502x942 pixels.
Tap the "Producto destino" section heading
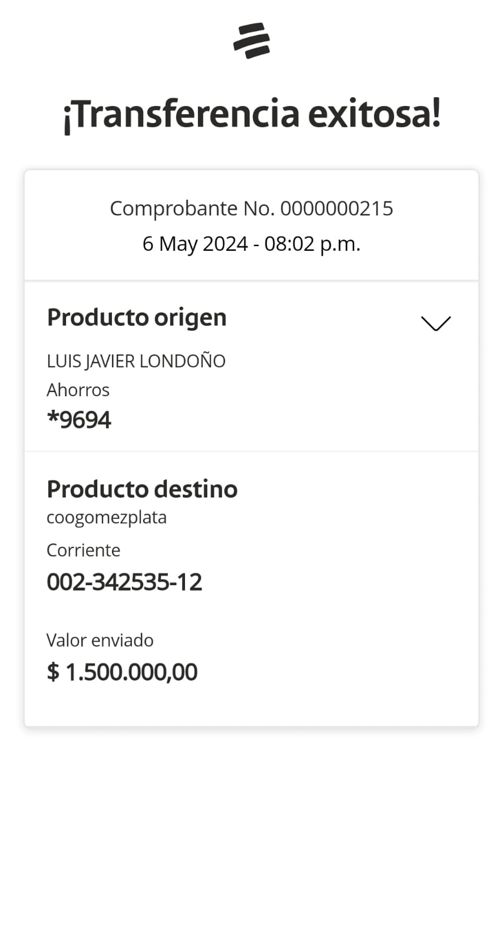coord(142,489)
